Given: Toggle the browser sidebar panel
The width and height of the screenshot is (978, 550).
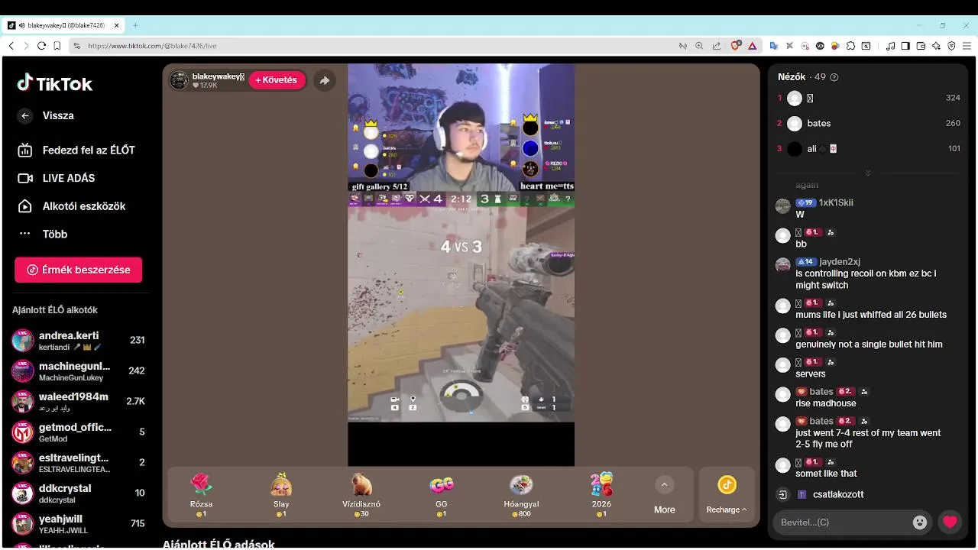Looking at the screenshot, I should [x=905, y=46].
